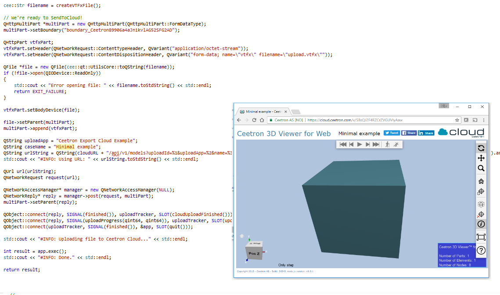Viewport: 500px width, 295px height.
Task: Click the Tweet share button
Action: tap(392, 133)
